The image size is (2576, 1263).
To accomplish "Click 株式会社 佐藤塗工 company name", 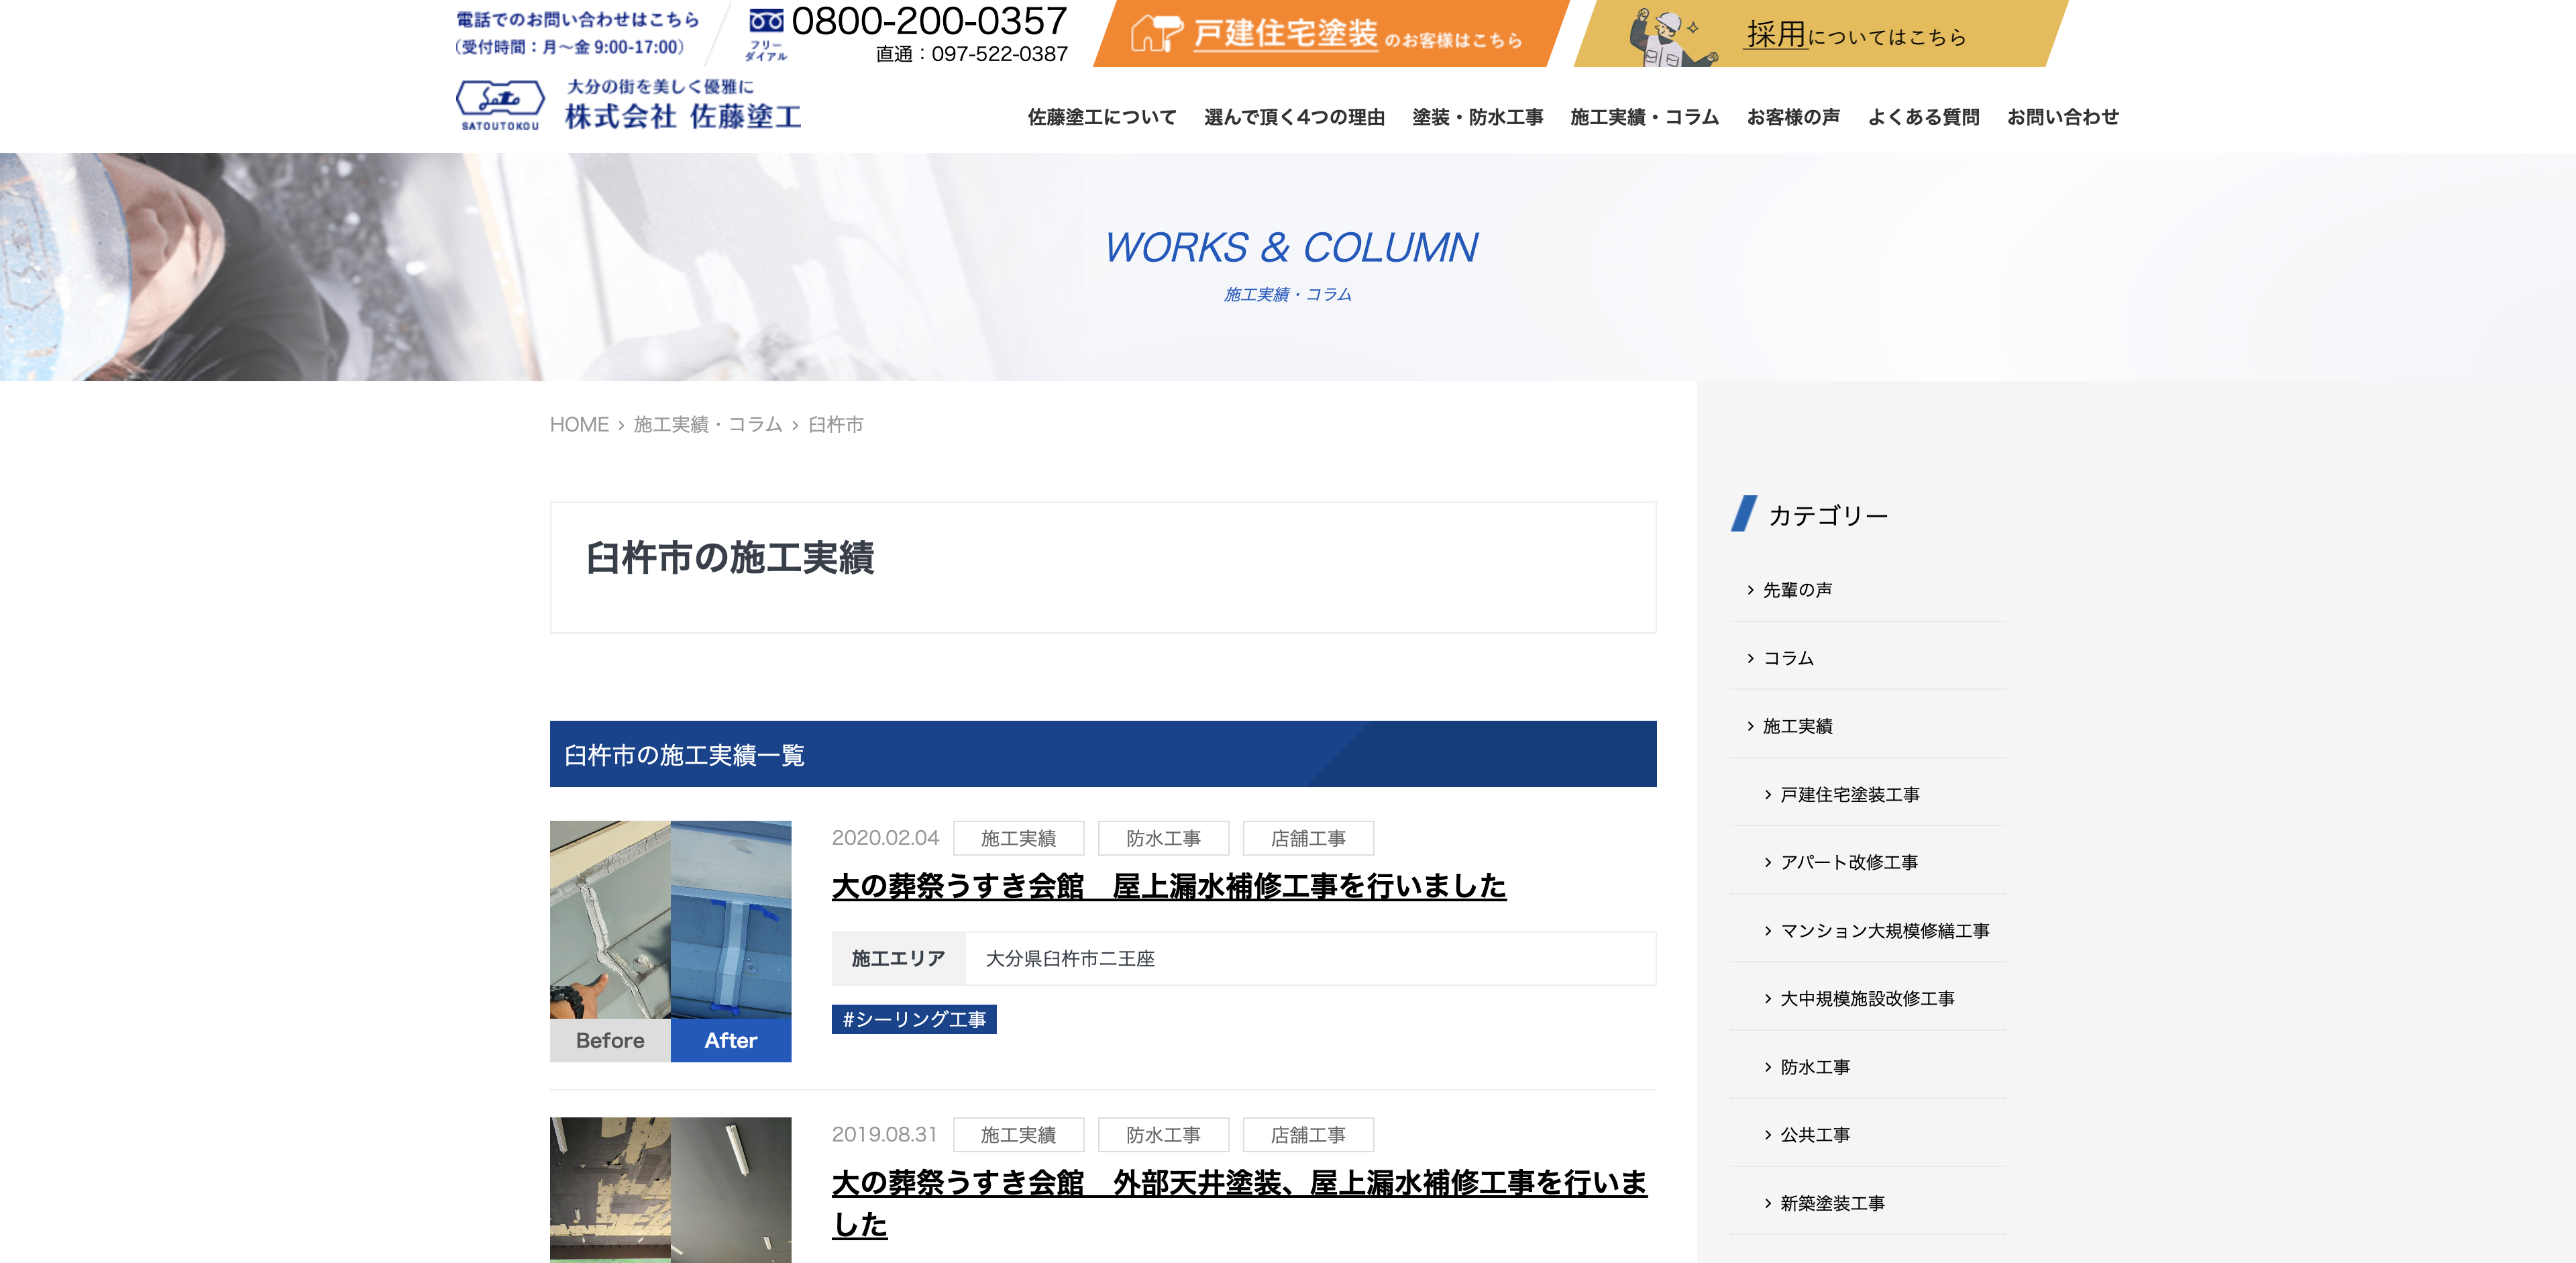I will point(683,117).
